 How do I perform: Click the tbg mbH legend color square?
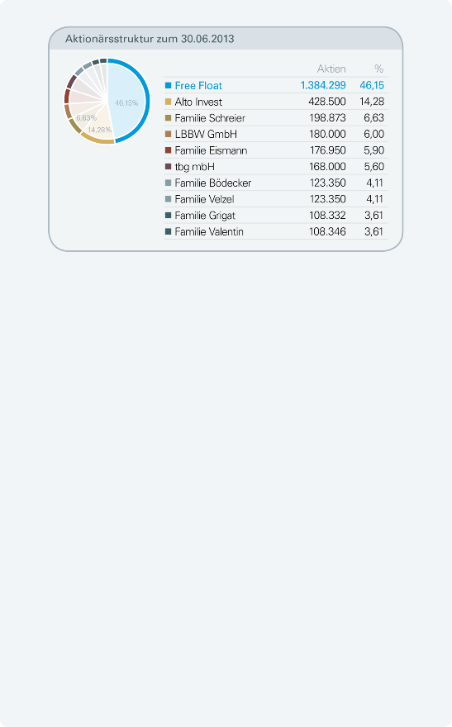[x=169, y=166]
